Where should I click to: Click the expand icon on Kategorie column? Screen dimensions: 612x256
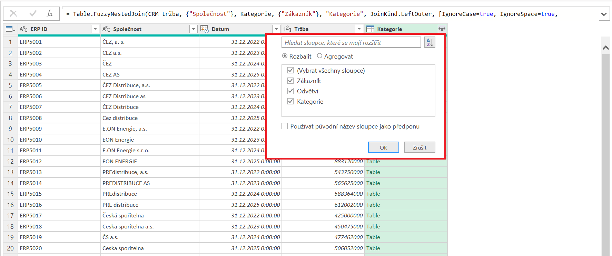[442, 29]
